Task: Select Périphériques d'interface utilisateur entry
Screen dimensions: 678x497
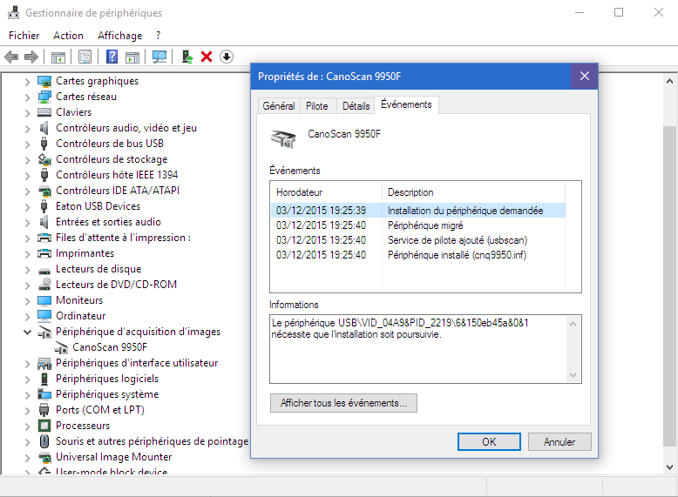Action: 137,363
